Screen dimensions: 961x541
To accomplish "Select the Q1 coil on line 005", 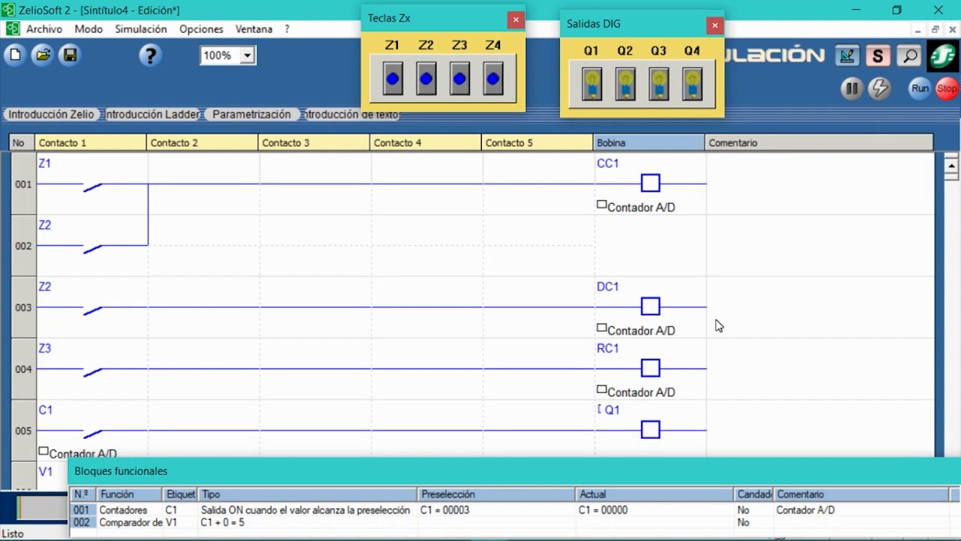I will [x=650, y=430].
